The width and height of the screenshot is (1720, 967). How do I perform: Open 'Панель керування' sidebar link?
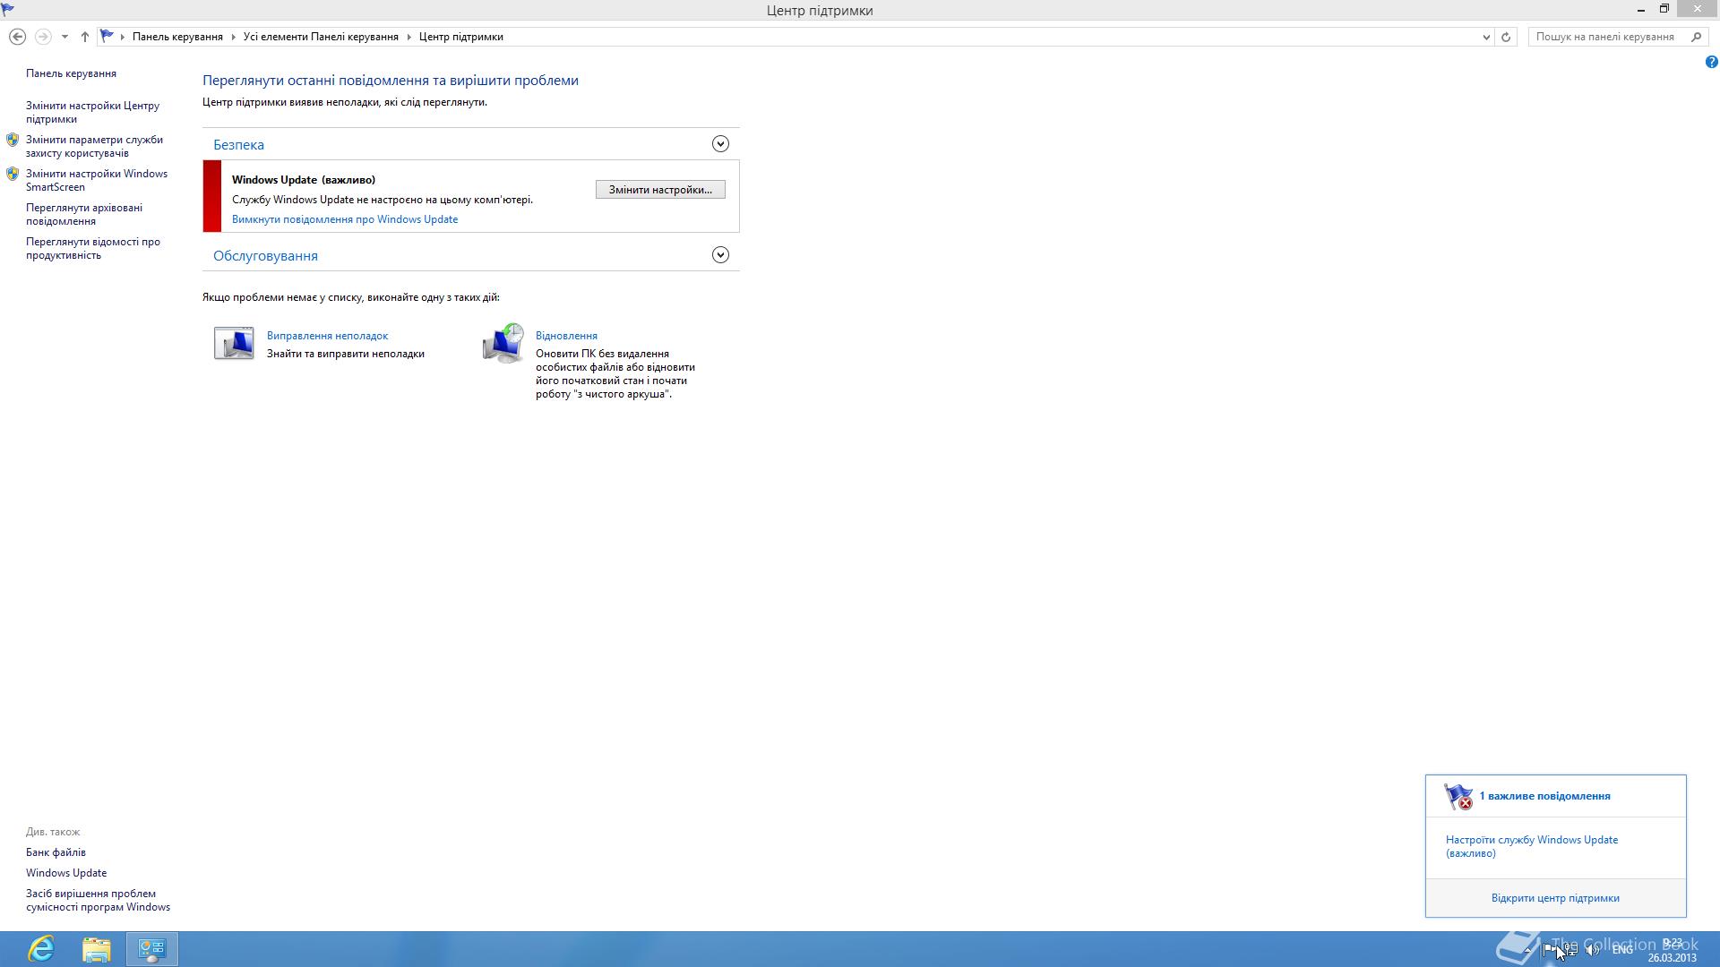point(71,73)
